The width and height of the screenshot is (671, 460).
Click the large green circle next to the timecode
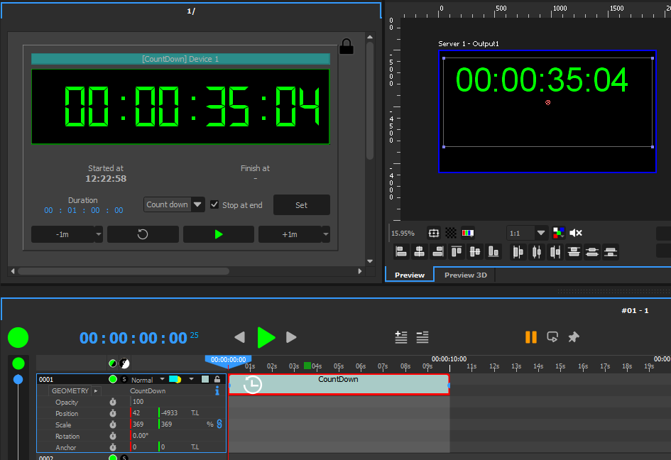18,338
